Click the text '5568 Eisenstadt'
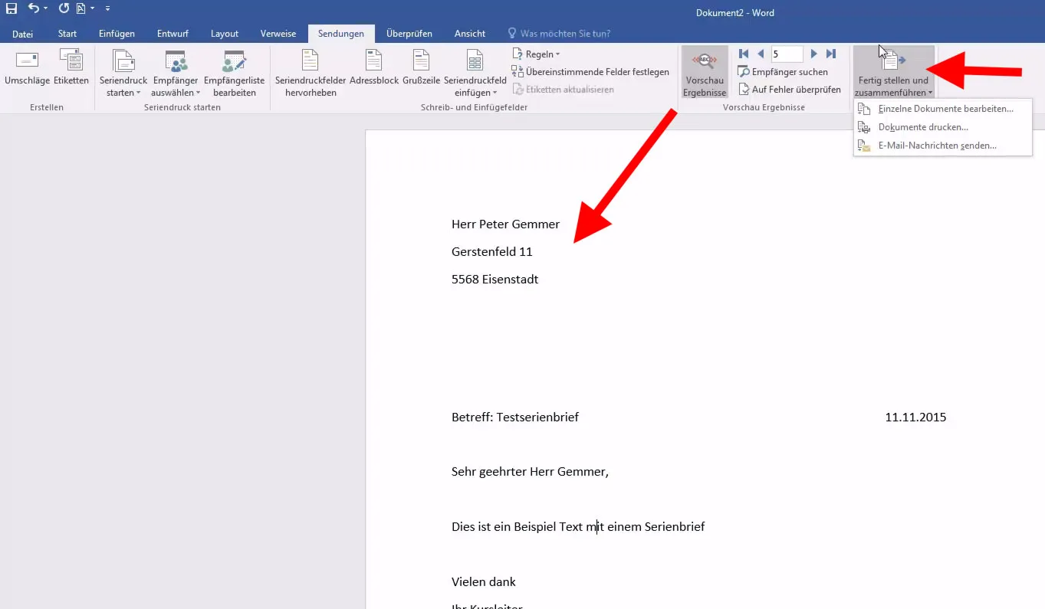Viewport: 1045px width, 609px height. pos(495,280)
